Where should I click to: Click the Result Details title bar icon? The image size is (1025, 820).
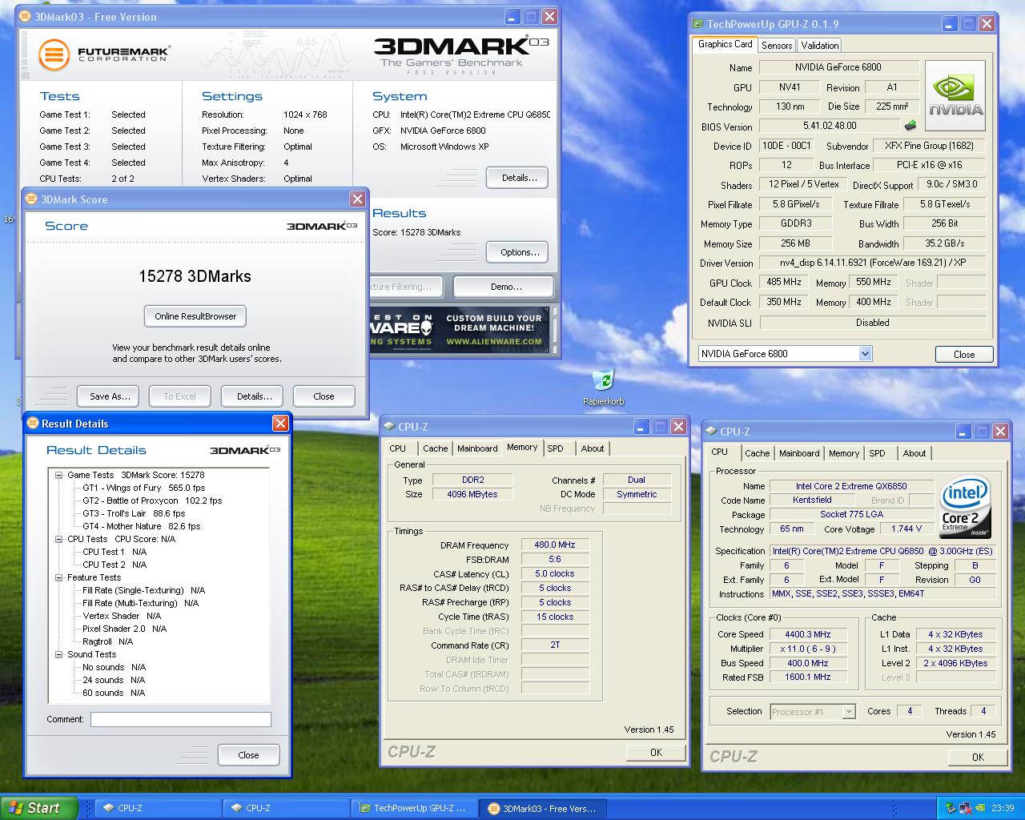coord(32,424)
